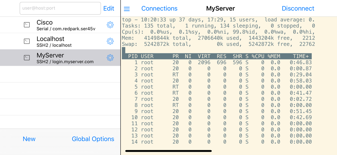Click time value 0:29.04
The height and width of the screenshot is (155, 337).
[x=301, y=75]
